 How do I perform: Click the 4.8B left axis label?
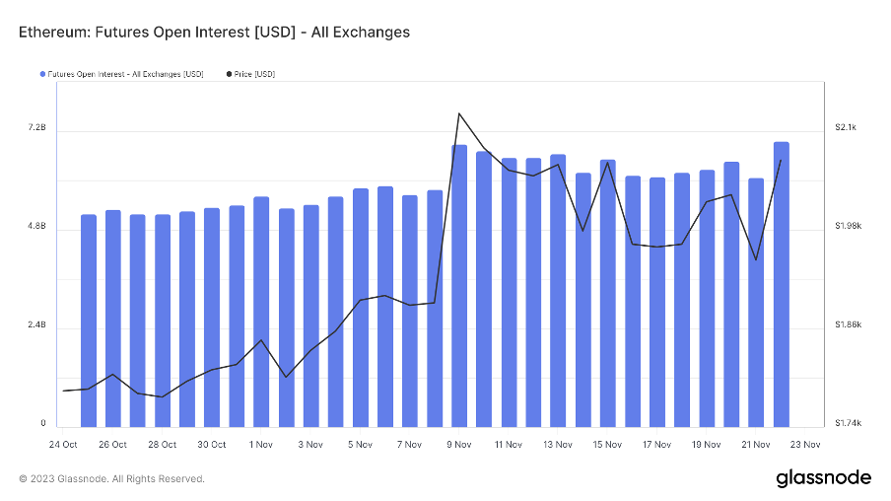(36, 228)
